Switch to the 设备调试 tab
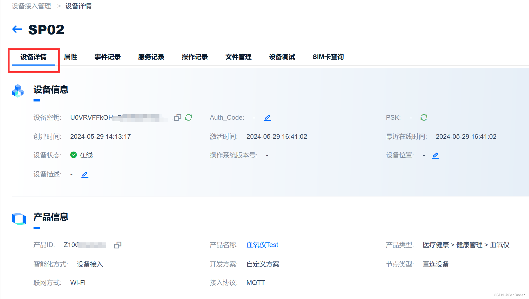 [x=282, y=57]
